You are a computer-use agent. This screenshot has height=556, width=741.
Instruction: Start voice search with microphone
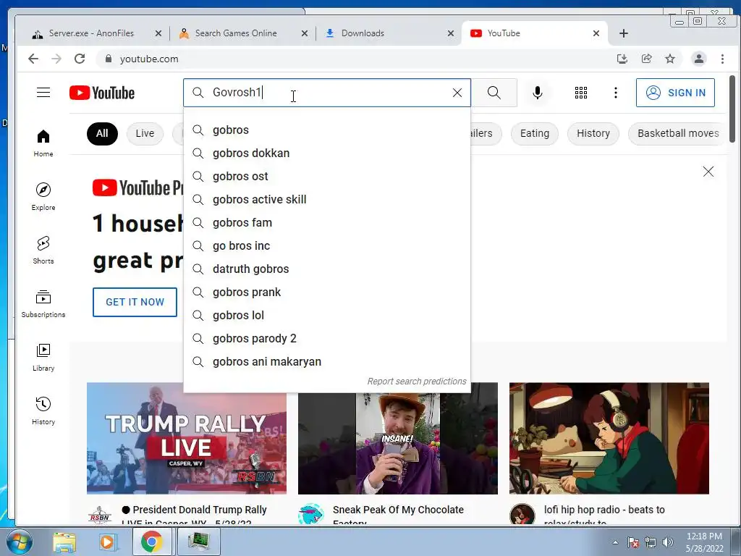[x=538, y=93]
